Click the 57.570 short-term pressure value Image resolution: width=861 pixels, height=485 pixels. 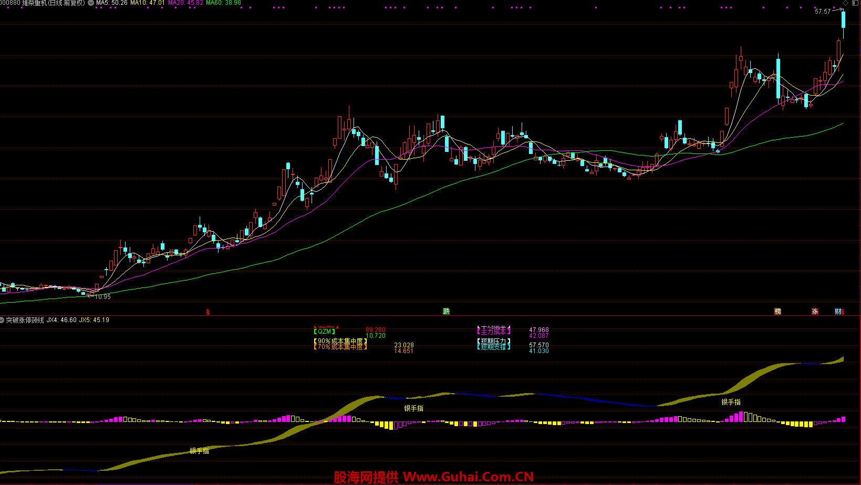(539, 345)
